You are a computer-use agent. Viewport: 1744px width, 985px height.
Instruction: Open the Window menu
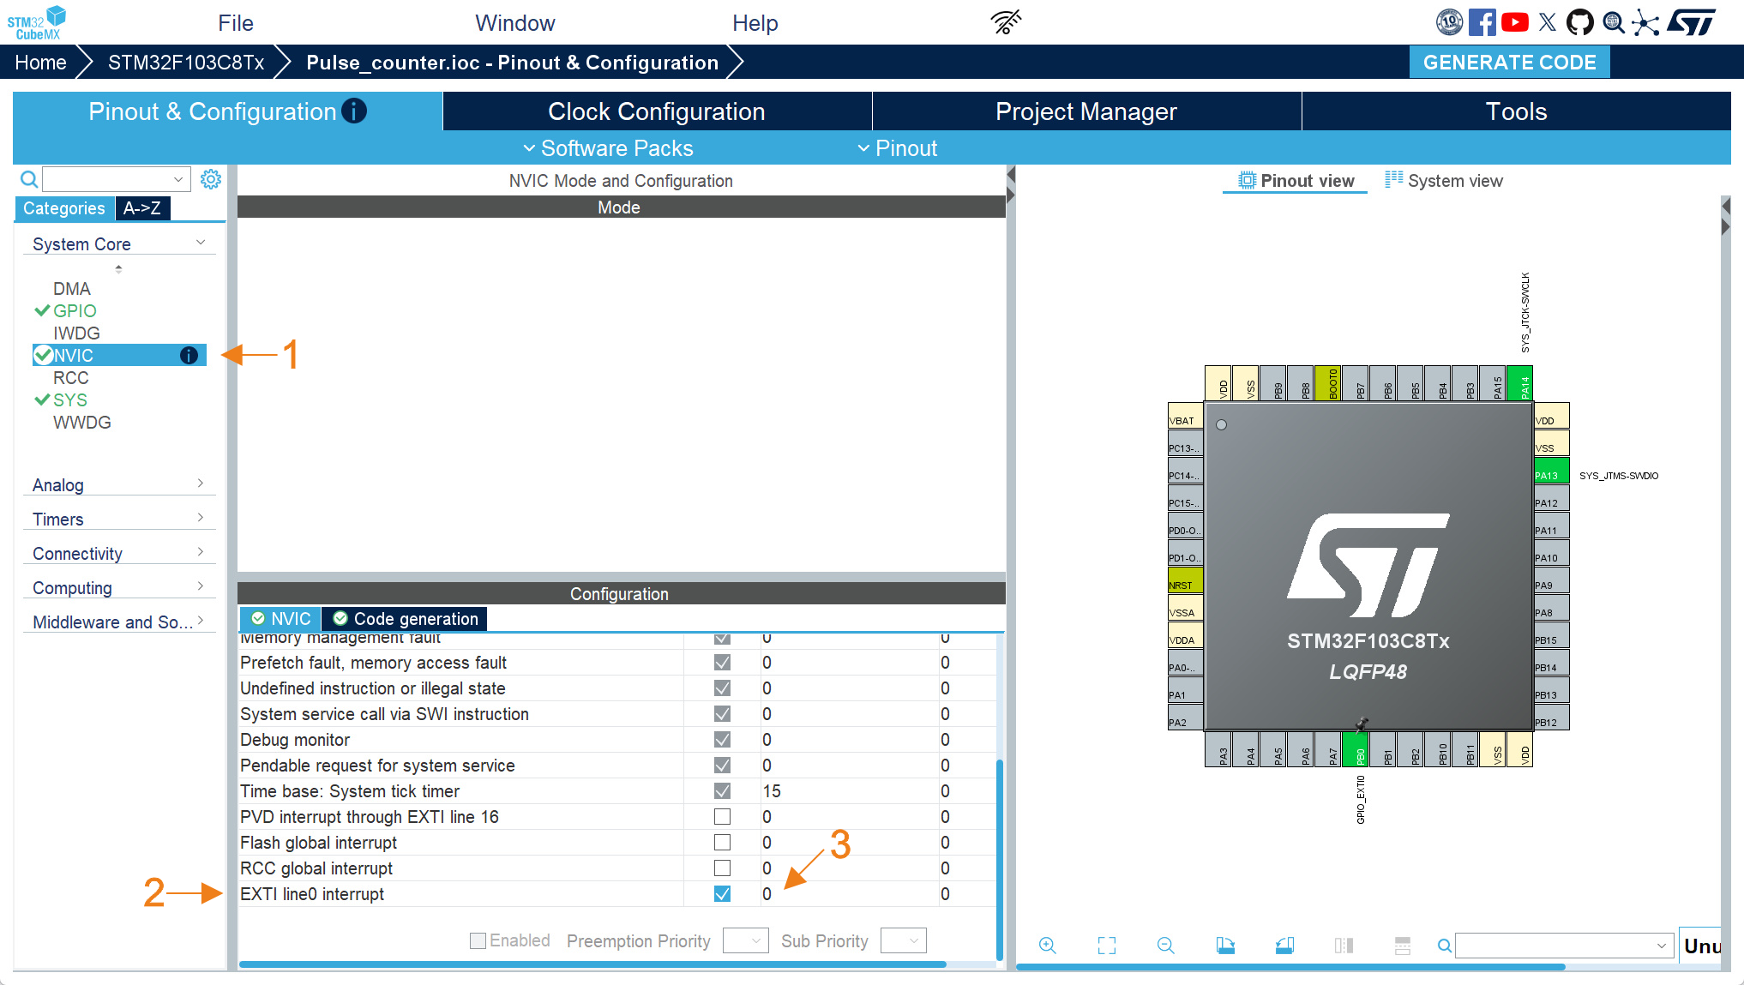(x=515, y=23)
